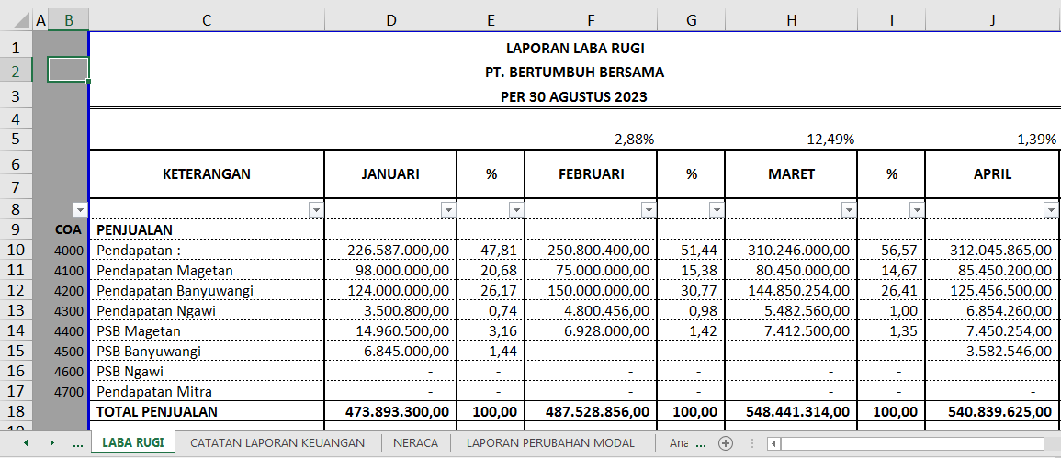Click total 548.441.314,00 in MARET
This screenshot has width=1061, height=458.
pos(791,411)
